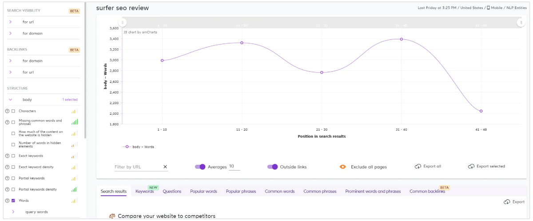Expand 'for url' under Search Visibility
Image resolution: width=533 pixels, height=221 pixels.
(10, 22)
